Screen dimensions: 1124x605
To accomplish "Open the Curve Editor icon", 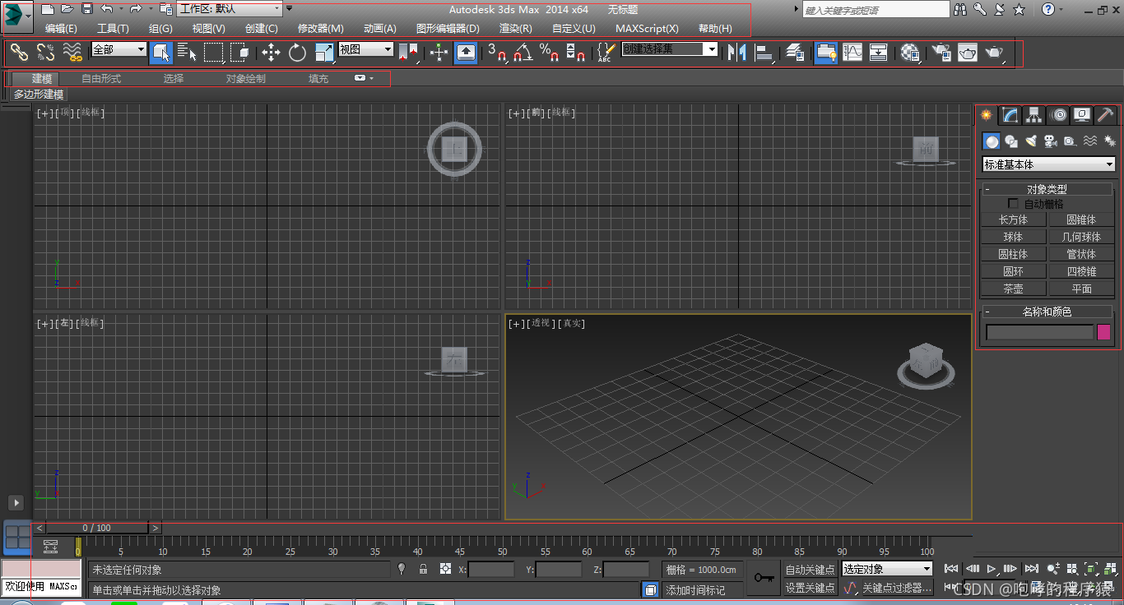I will click(x=852, y=53).
